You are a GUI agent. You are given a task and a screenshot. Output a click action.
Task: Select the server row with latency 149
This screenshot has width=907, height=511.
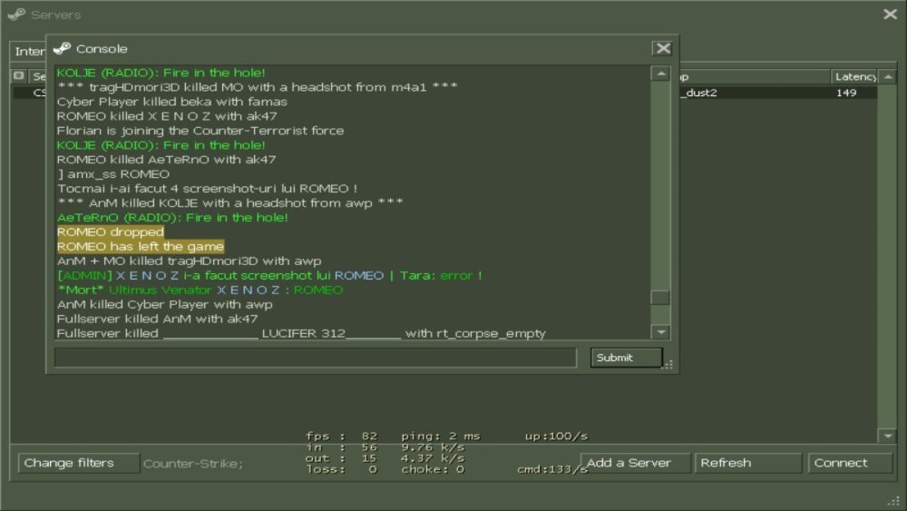coord(444,93)
